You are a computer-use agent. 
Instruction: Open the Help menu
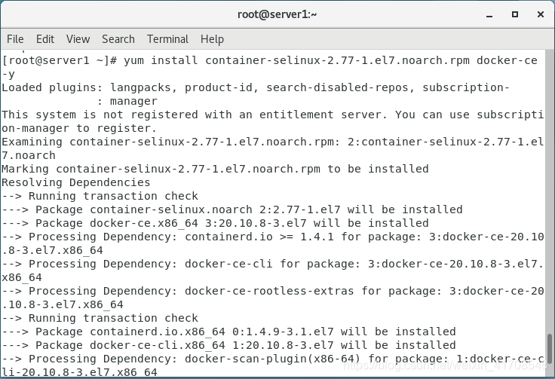(x=212, y=39)
